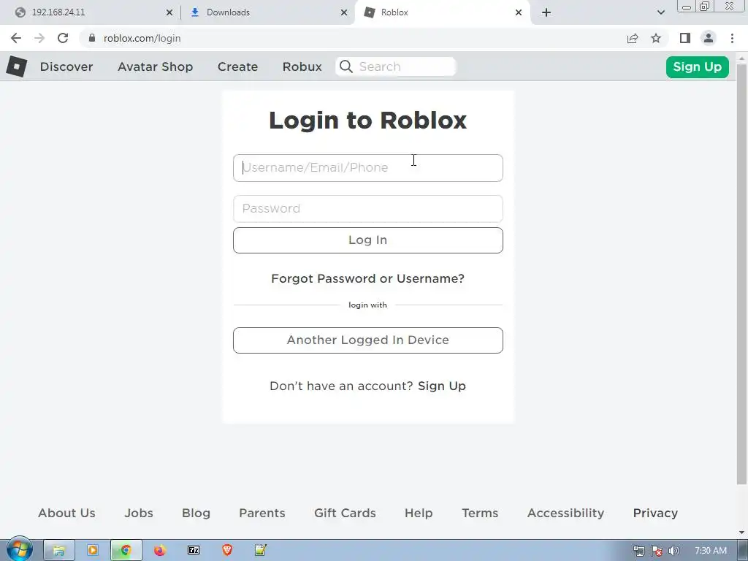748x561 pixels.
Task: Open the Avatar Shop menu item
Action: pos(156,66)
